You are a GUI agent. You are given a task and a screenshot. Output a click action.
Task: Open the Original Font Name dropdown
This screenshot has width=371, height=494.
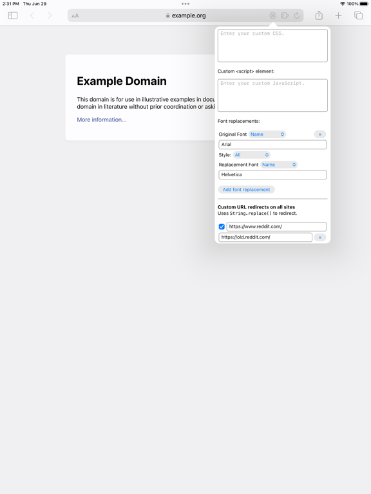coord(267,134)
